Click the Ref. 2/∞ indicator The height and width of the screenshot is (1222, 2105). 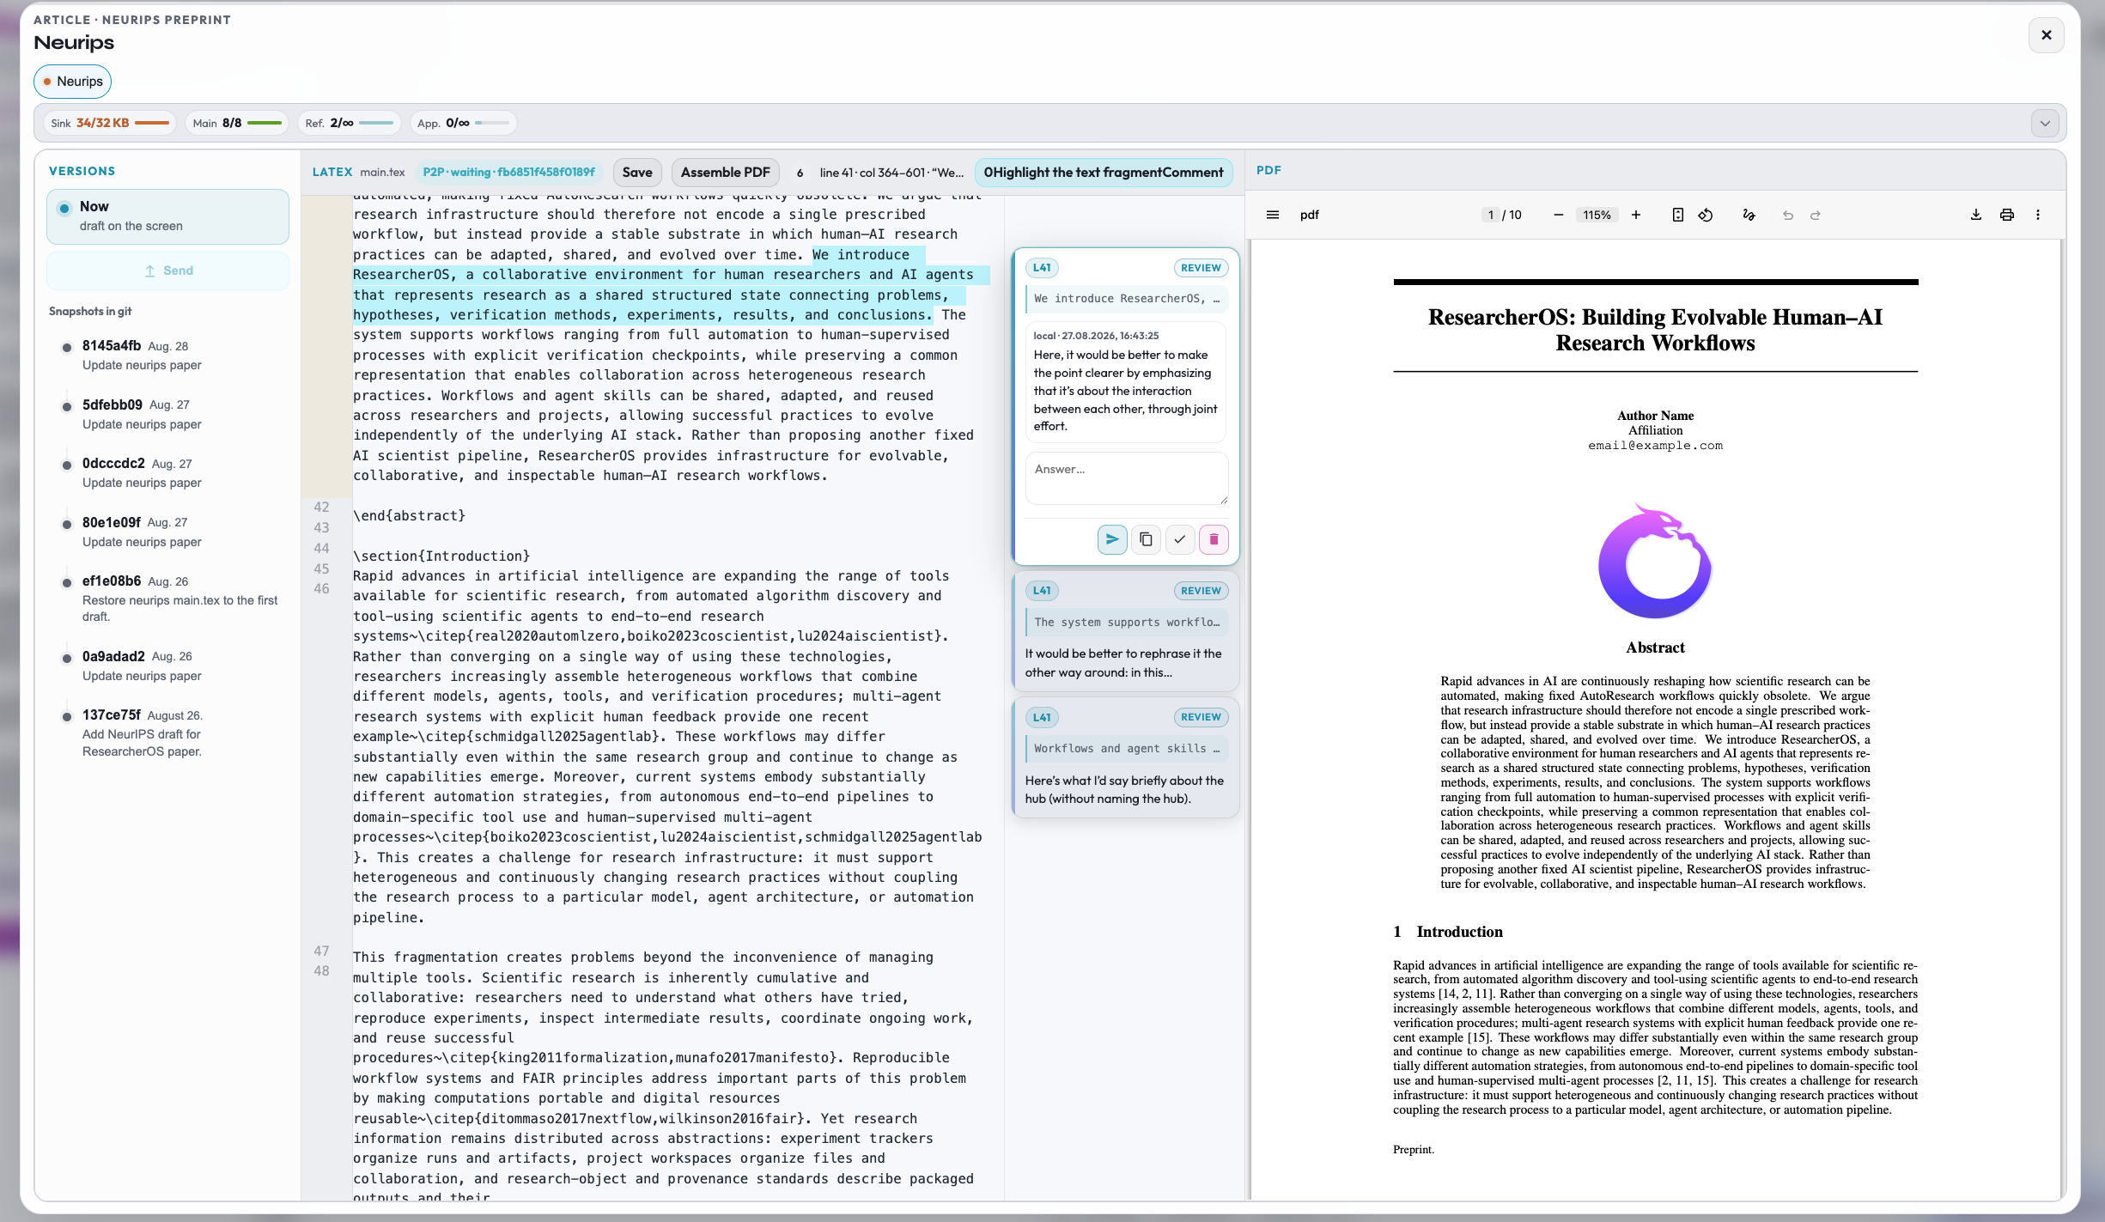click(349, 123)
